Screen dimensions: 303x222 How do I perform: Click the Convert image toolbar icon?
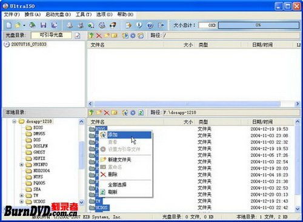pos(91,25)
